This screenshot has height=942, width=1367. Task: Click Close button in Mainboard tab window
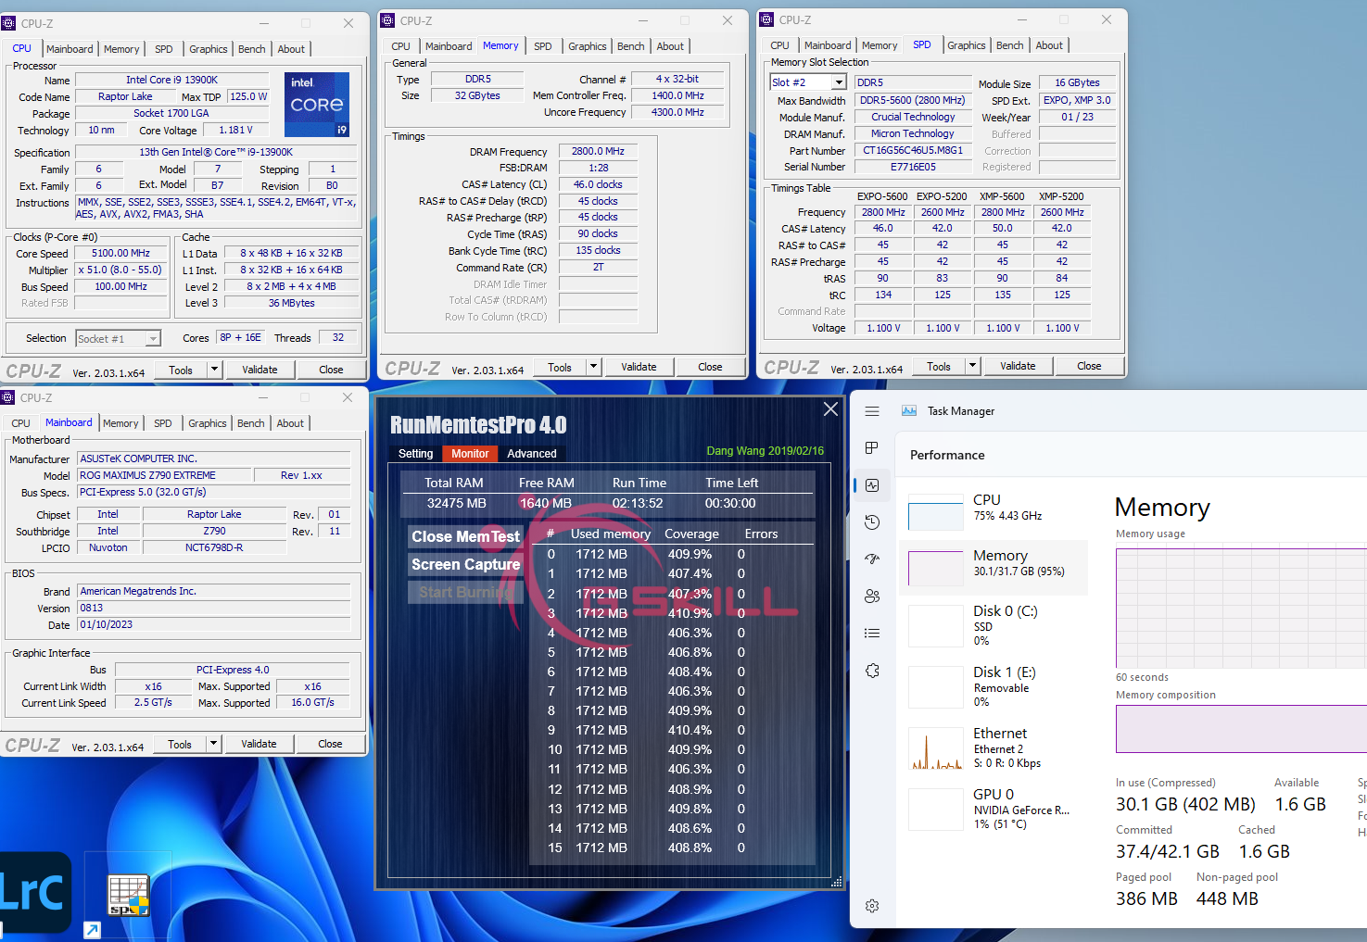click(330, 744)
